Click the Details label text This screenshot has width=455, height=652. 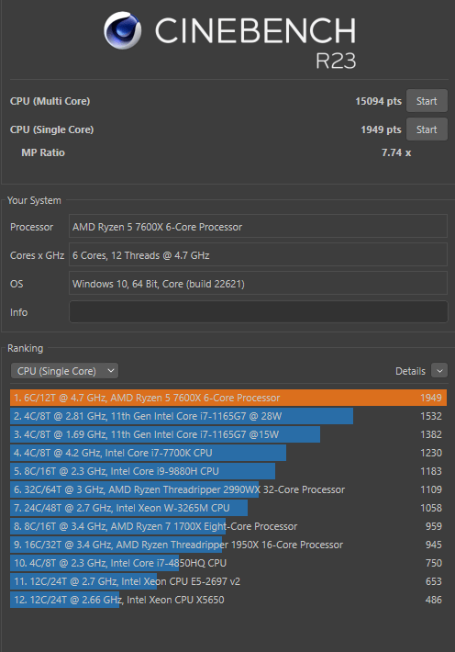tap(410, 371)
